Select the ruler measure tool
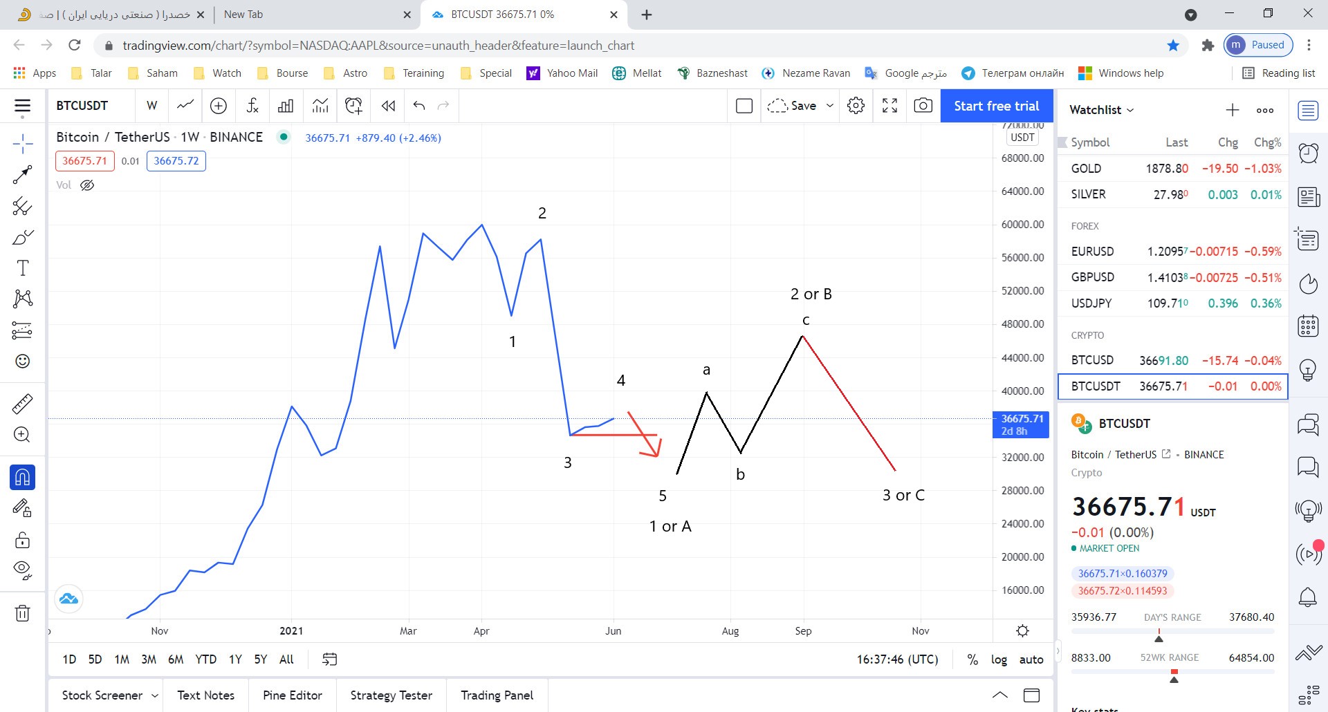The height and width of the screenshot is (712, 1328). coord(23,404)
